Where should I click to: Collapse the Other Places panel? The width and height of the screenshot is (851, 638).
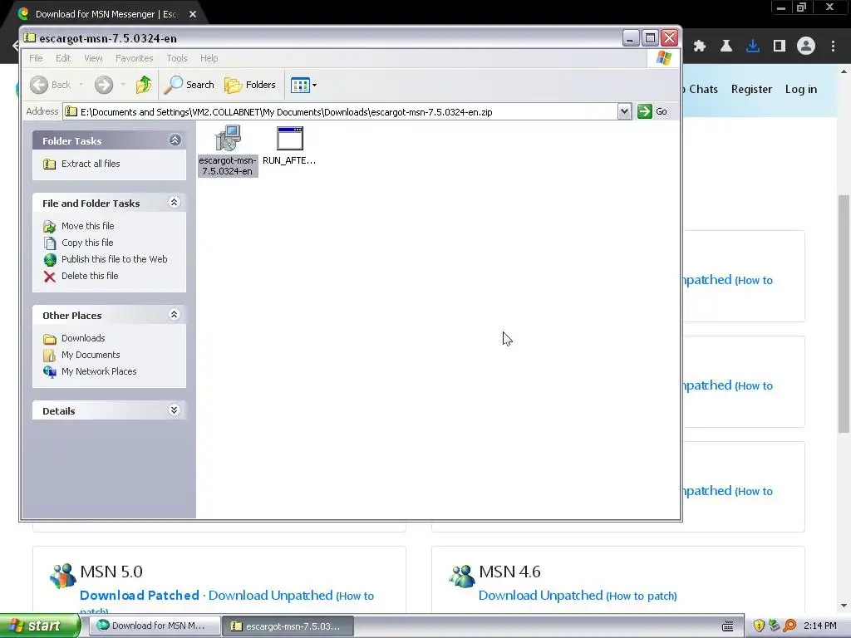pyautogui.click(x=175, y=315)
